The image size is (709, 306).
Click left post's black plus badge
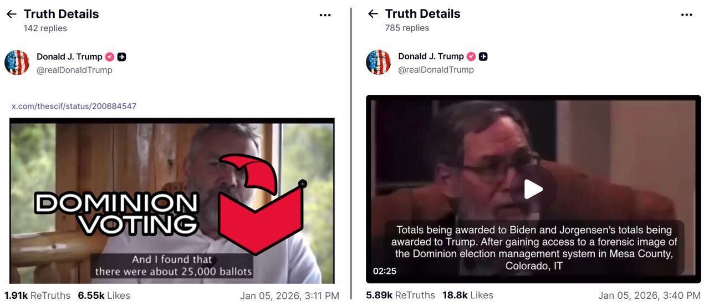pyautogui.click(x=122, y=57)
